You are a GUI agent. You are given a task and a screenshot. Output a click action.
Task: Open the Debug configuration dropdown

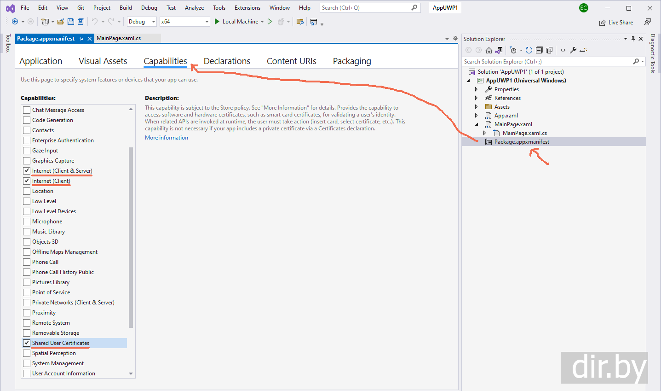[154, 22]
